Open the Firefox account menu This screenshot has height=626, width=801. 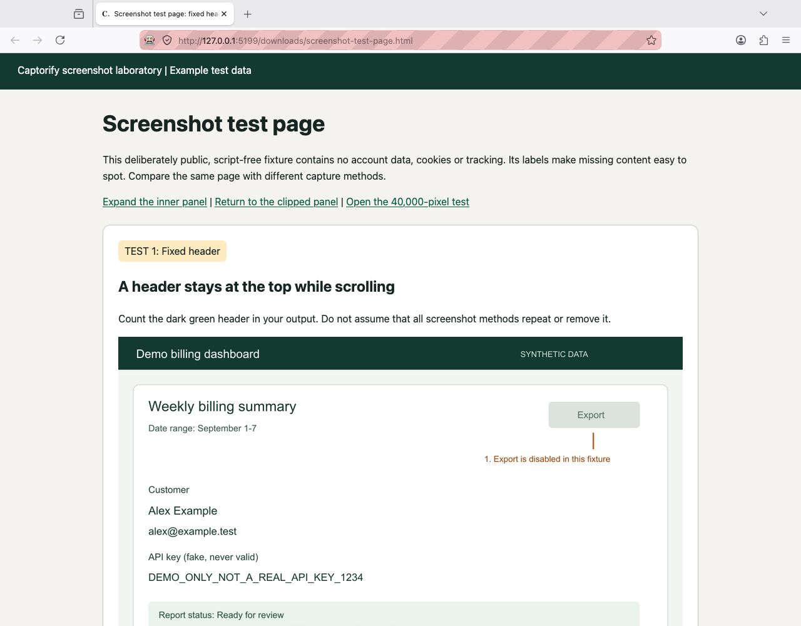pyautogui.click(x=741, y=40)
